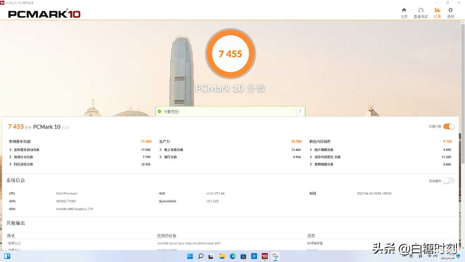Click the video conferencing score 7 799

(x=146, y=157)
